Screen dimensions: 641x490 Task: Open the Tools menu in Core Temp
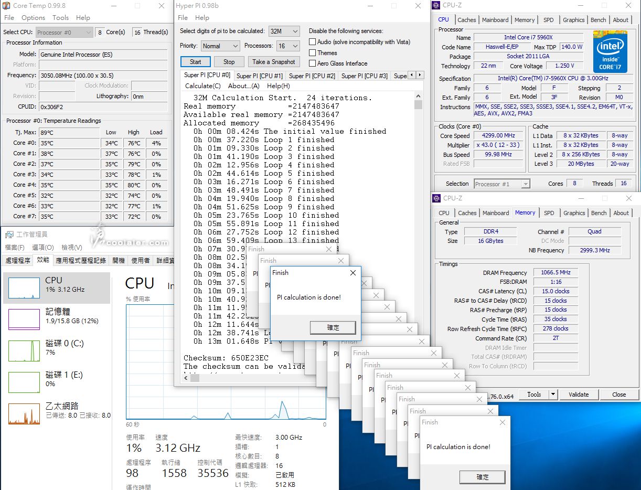[60, 17]
